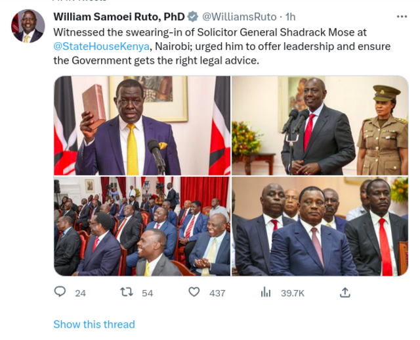Viewport: 420px width, 340px height.
Task: Retweet this post via the retweet icon
Action: [127, 292]
